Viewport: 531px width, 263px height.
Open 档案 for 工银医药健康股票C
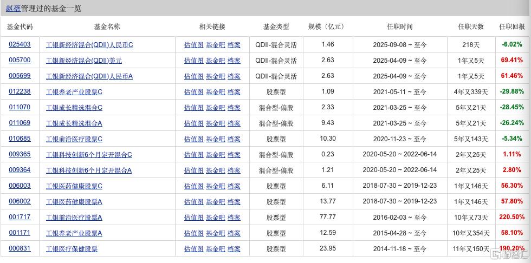[x=234, y=186]
